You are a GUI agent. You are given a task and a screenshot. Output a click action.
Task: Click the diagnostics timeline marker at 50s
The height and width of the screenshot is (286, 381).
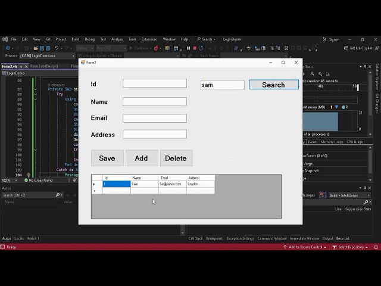click(x=358, y=88)
